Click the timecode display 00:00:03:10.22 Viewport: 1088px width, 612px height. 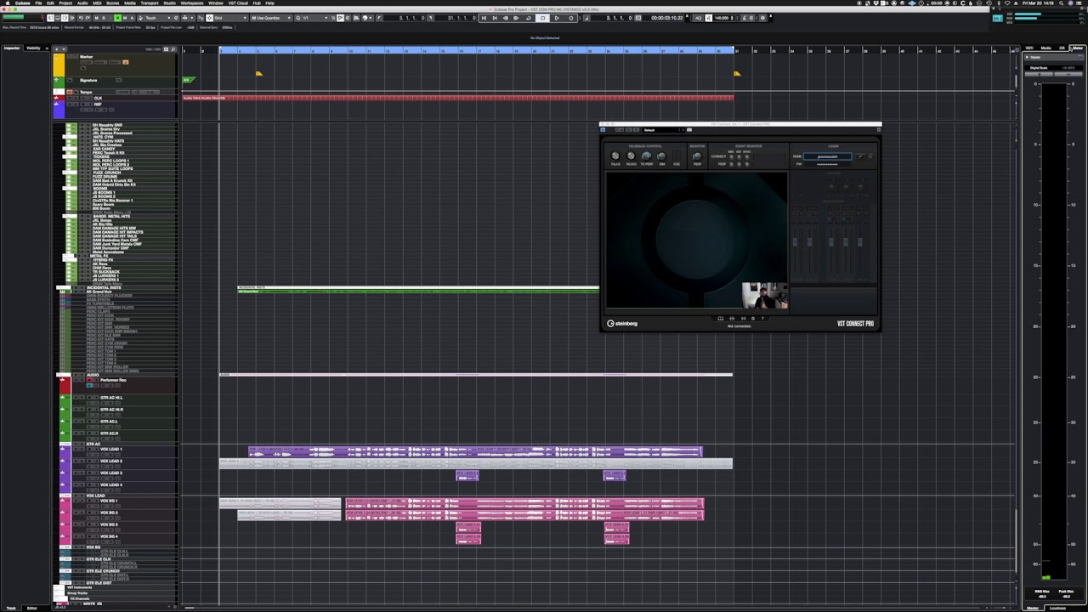pos(667,18)
